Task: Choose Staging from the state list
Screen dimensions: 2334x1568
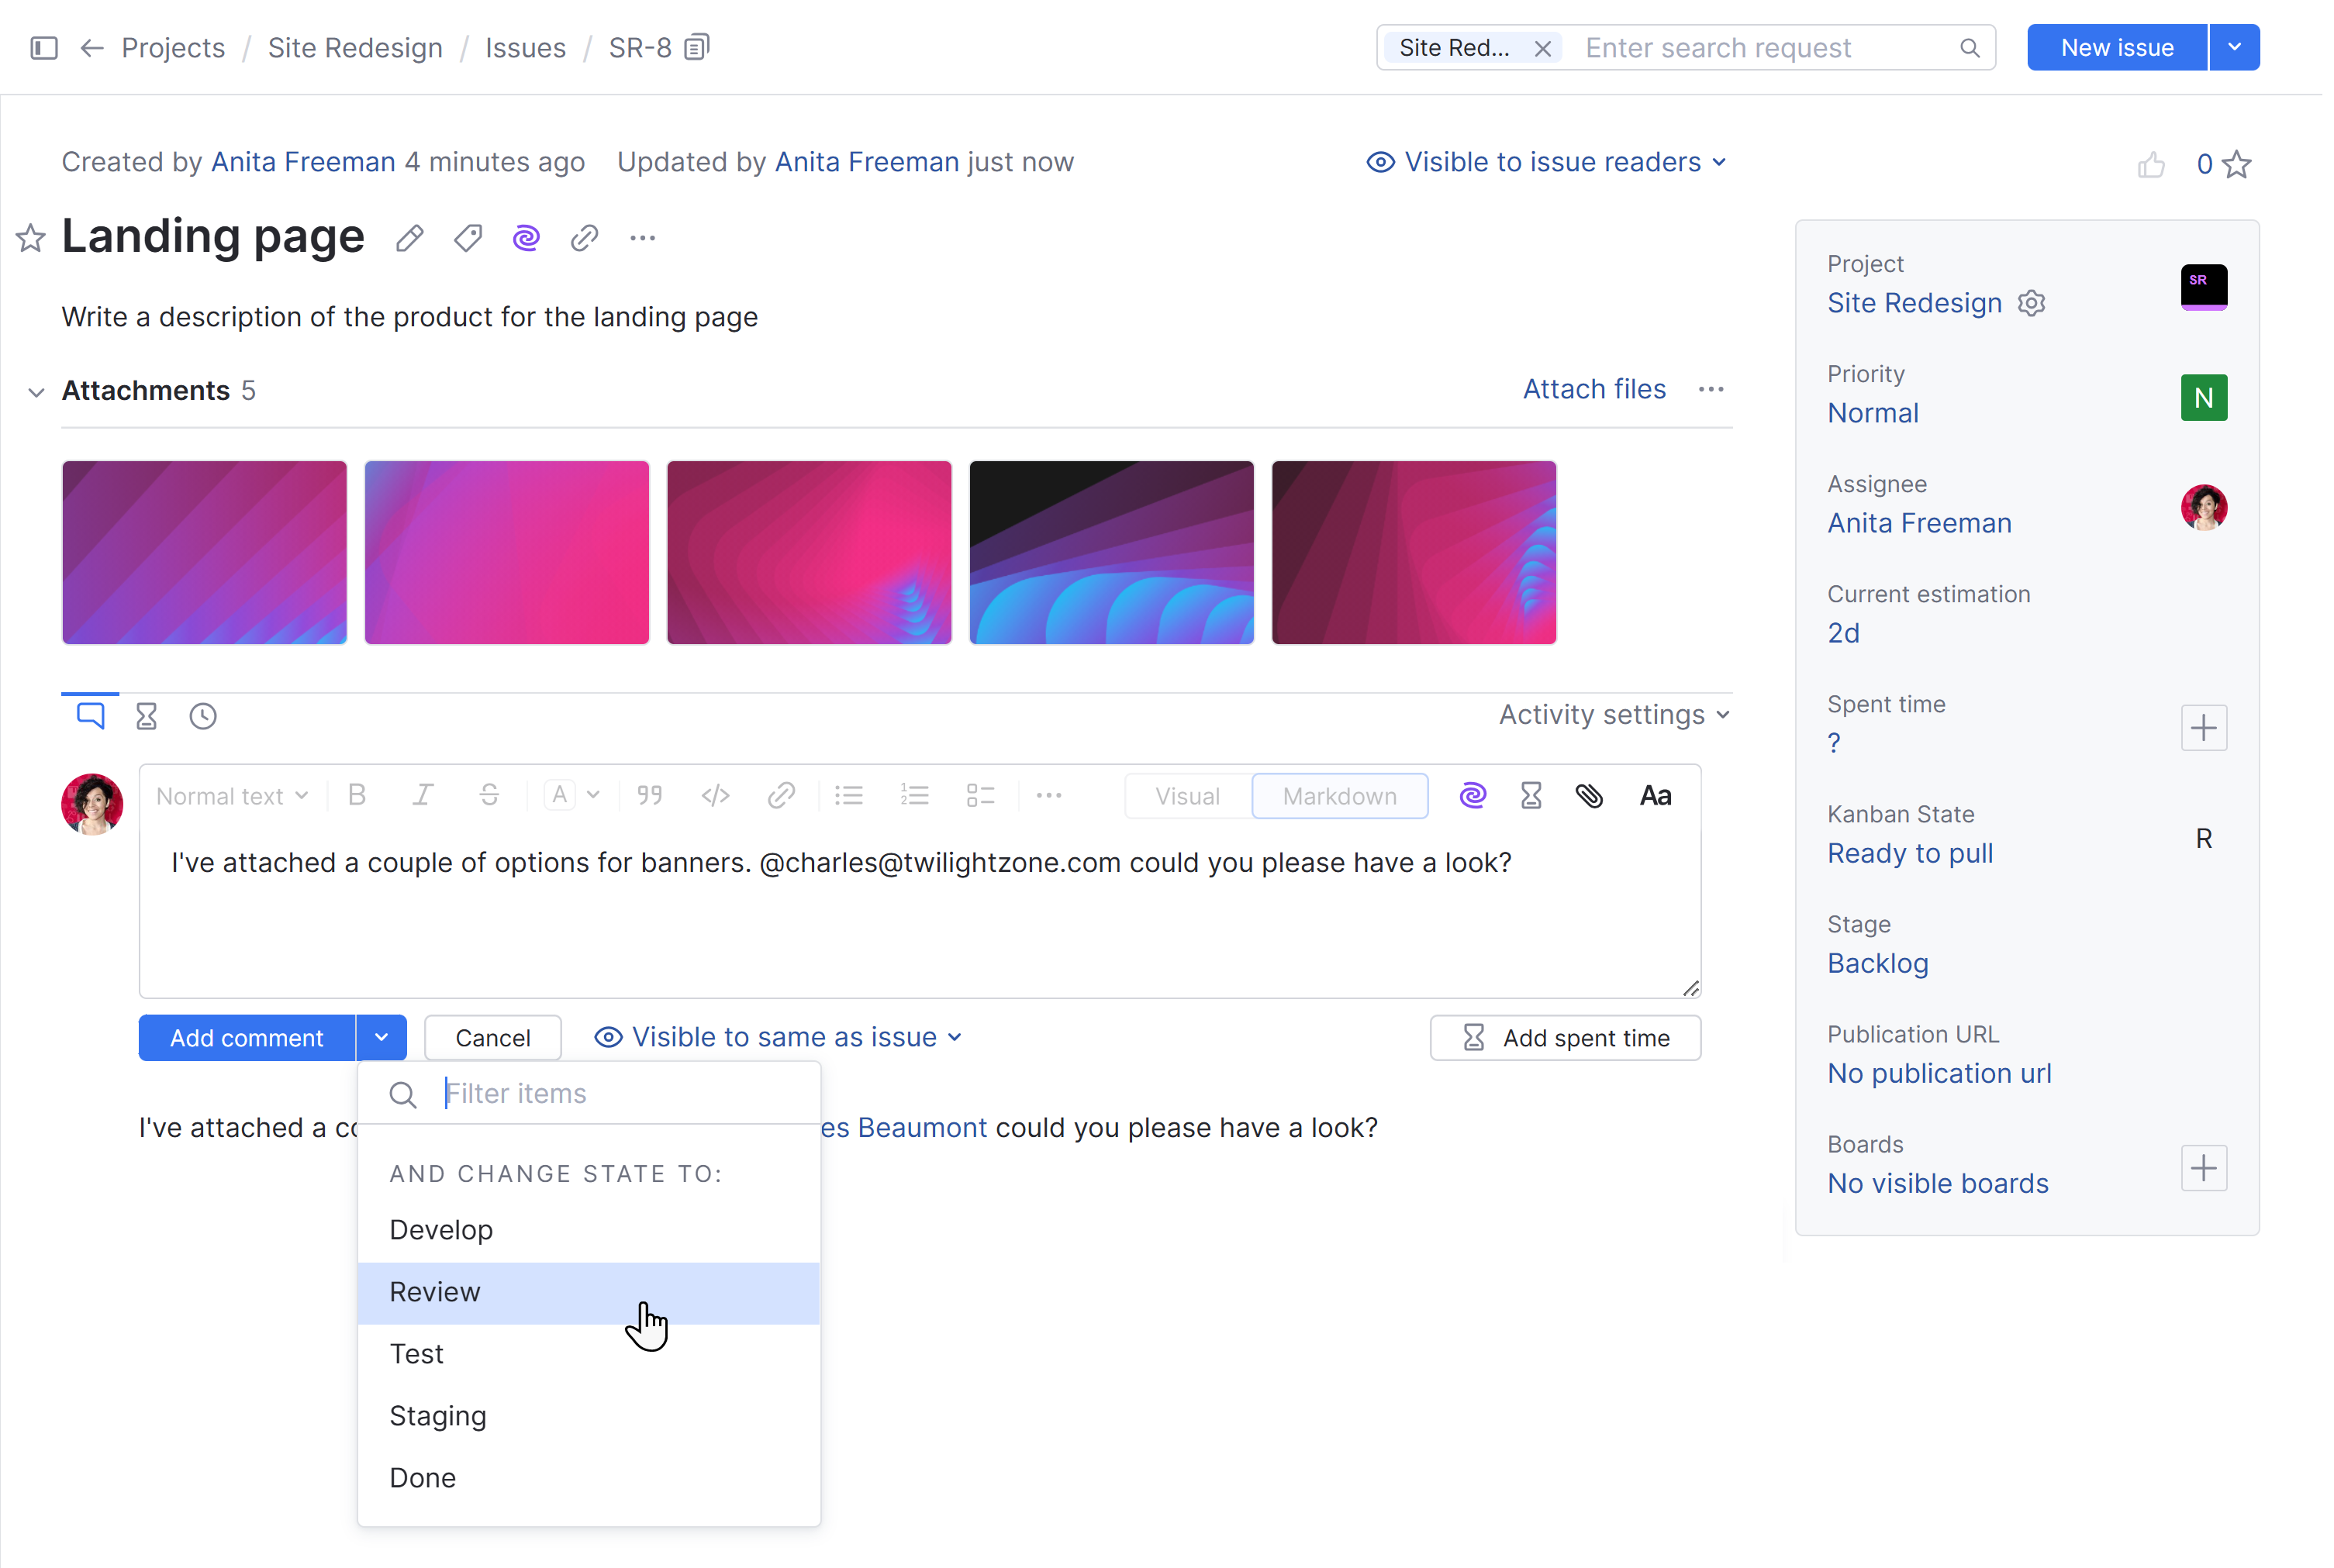Action: click(x=438, y=1416)
